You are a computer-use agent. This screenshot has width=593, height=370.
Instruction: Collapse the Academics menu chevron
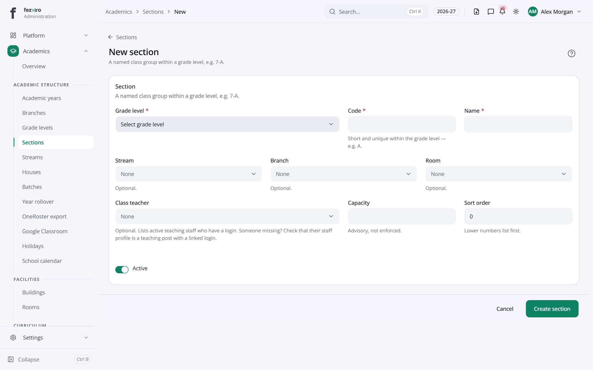[x=86, y=51]
